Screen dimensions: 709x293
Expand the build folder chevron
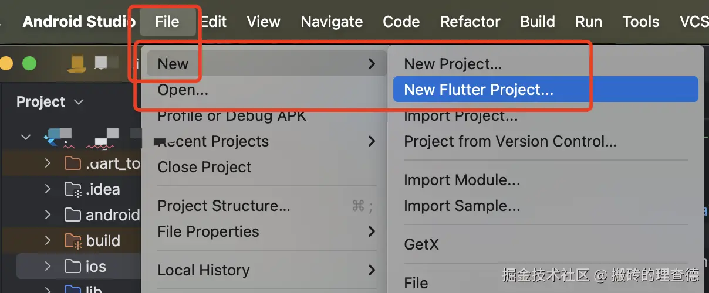pyautogui.click(x=48, y=241)
